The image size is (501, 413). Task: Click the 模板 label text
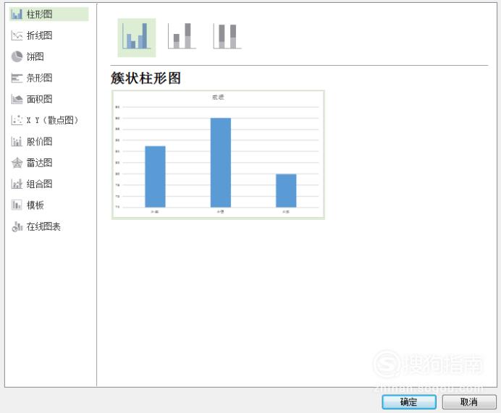(x=35, y=205)
